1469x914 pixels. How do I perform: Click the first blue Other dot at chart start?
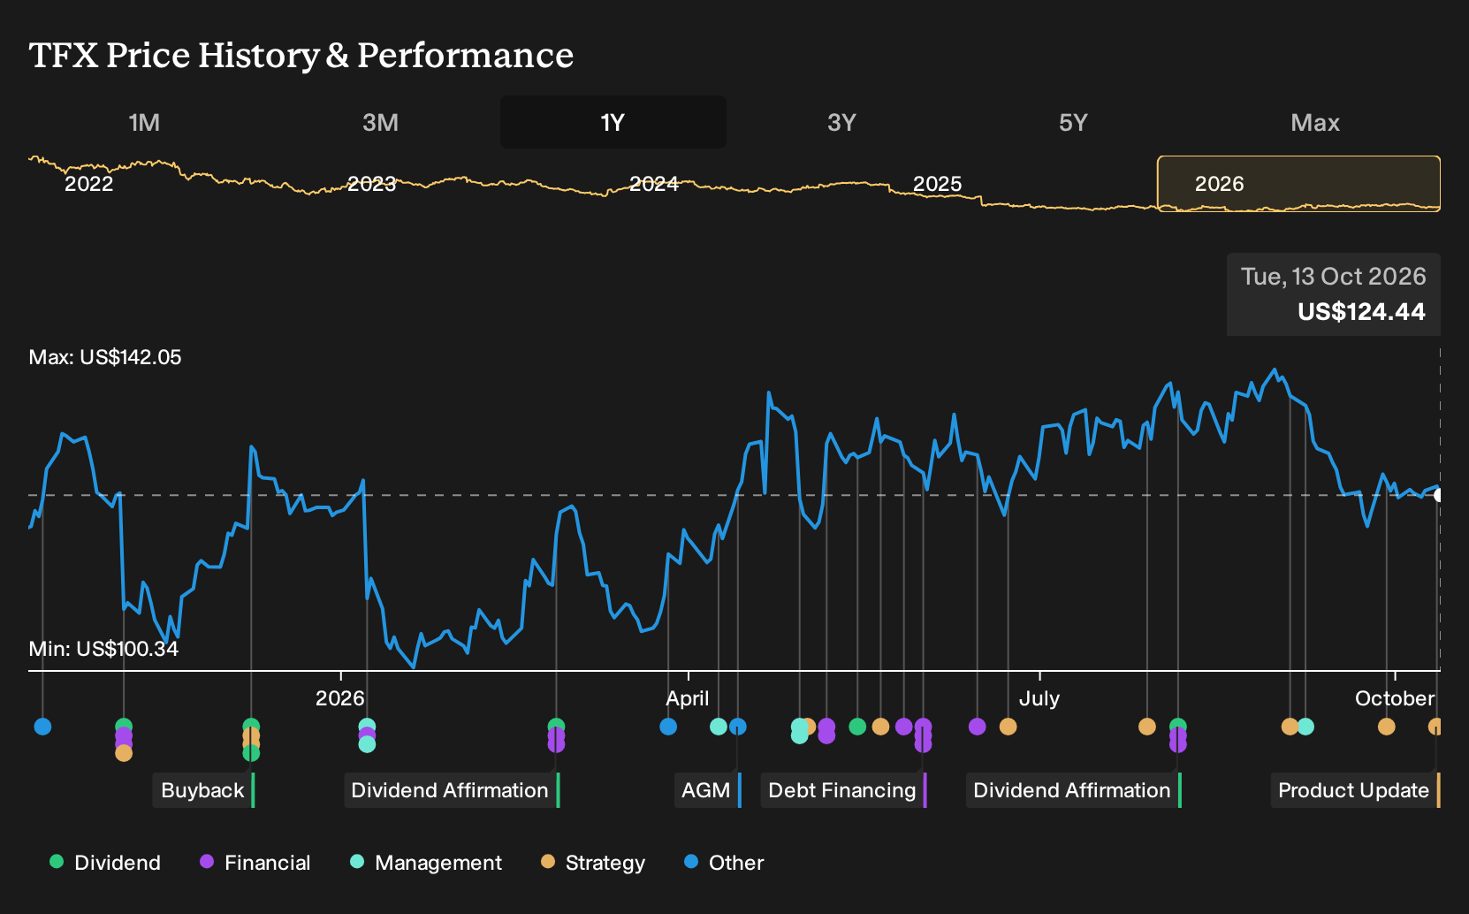tap(42, 727)
